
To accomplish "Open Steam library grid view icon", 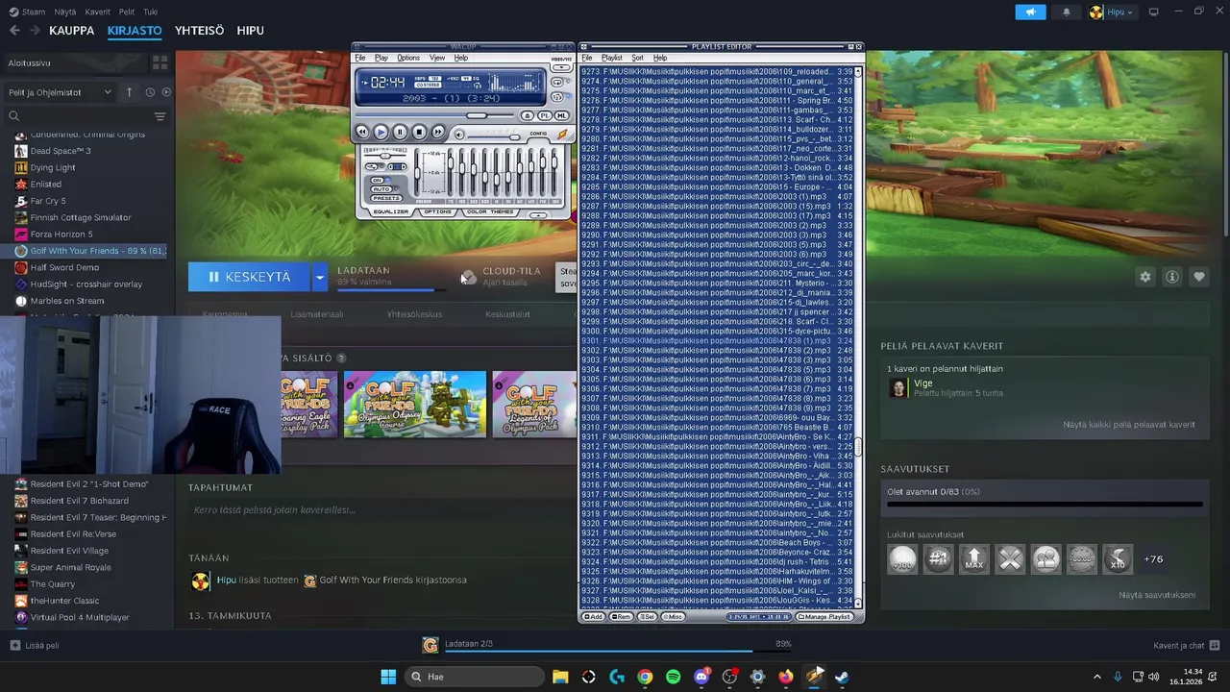I will (160, 62).
